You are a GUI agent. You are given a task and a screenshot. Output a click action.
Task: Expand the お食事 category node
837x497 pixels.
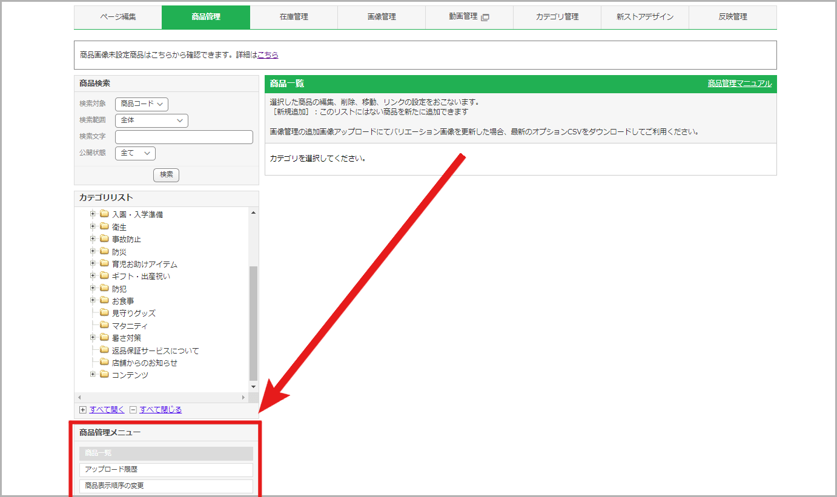[x=93, y=301]
